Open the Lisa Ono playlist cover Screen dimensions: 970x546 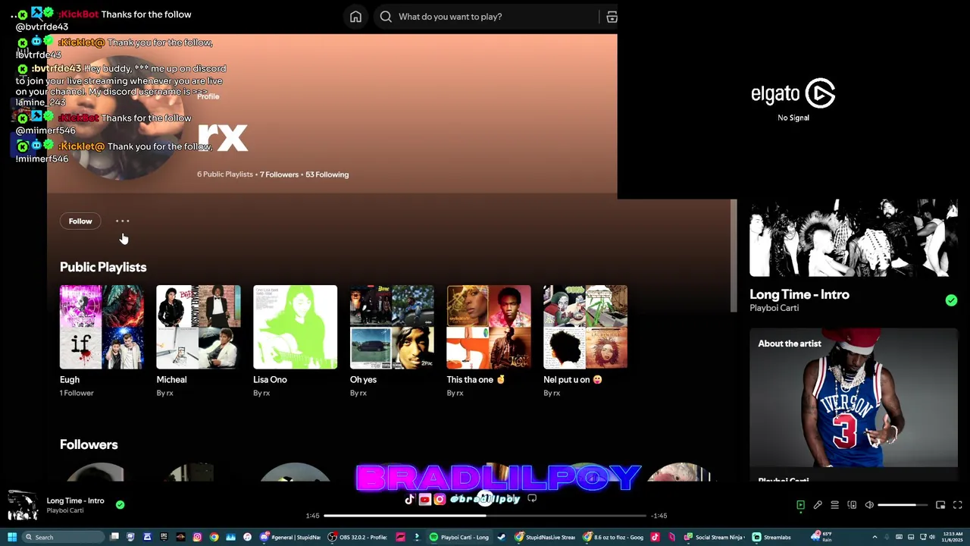click(x=295, y=327)
